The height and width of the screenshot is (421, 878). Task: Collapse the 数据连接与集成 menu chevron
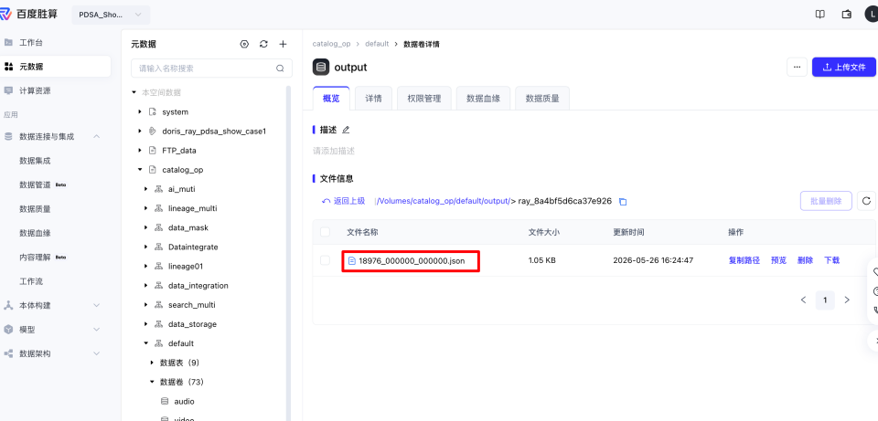tap(96, 136)
